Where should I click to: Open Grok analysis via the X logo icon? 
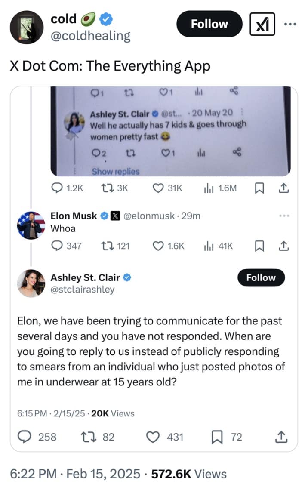click(x=263, y=24)
